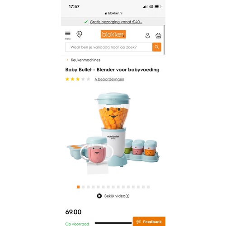Click the Feedback chat button

(x=149, y=221)
